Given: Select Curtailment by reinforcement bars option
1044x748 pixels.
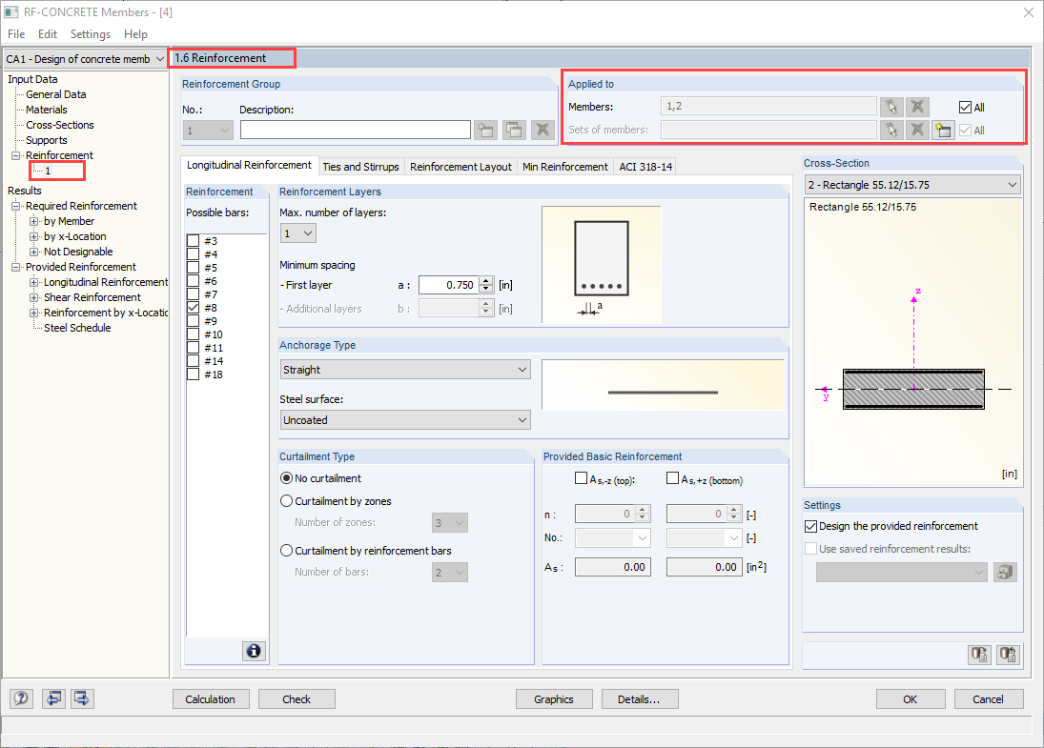Looking at the screenshot, I should point(286,551).
